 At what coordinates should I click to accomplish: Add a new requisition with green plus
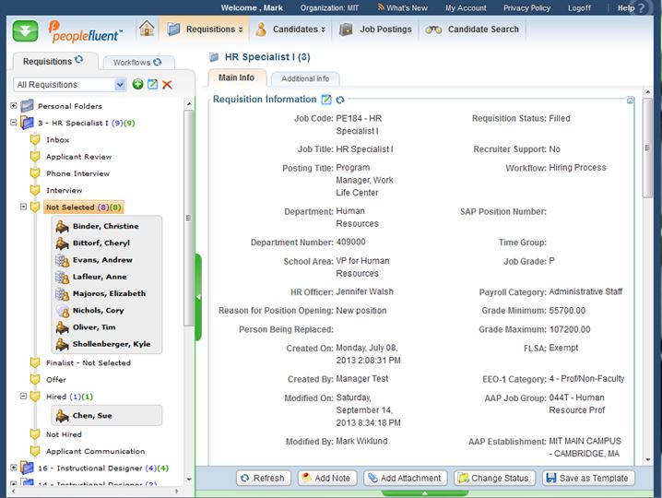pos(137,85)
